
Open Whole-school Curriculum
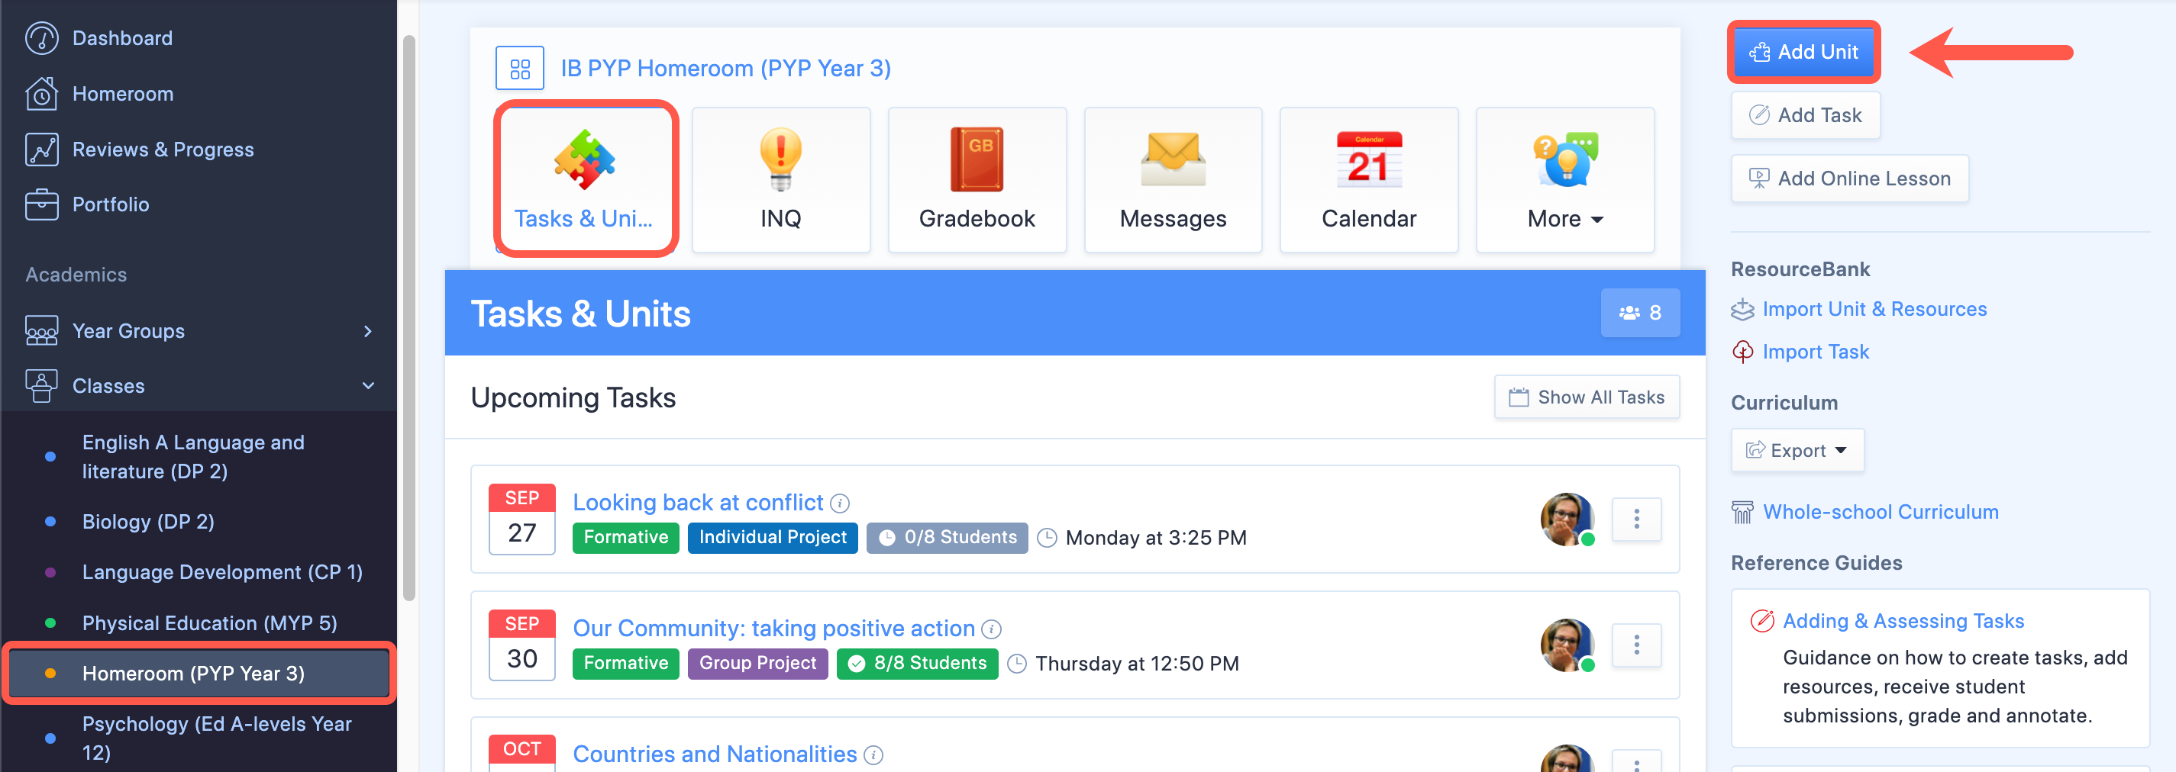point(1881,511)
